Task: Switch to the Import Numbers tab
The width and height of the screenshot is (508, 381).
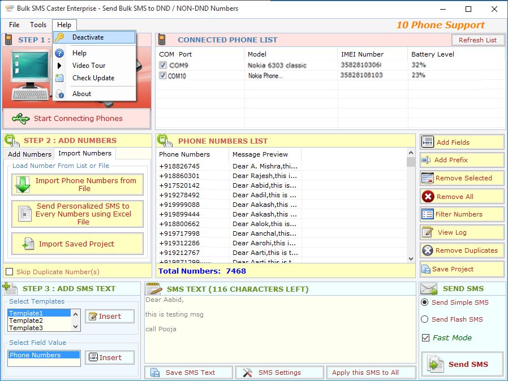Action: coord(85,153)
